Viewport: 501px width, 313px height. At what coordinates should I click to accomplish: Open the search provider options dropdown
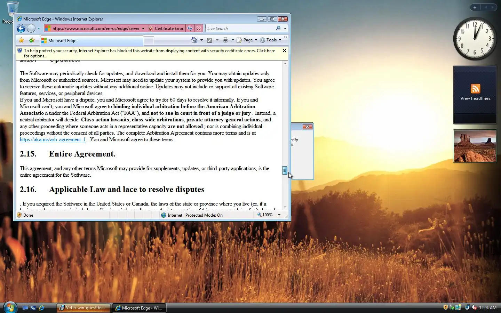tap(285, 29)
